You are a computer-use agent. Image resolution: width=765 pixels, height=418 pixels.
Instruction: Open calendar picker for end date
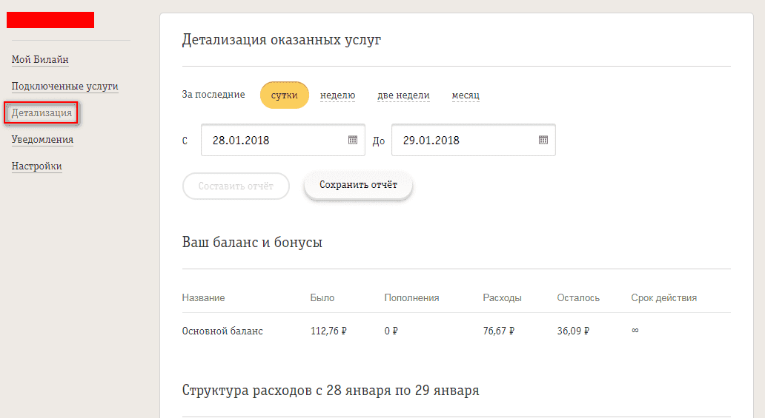[543, 140]
